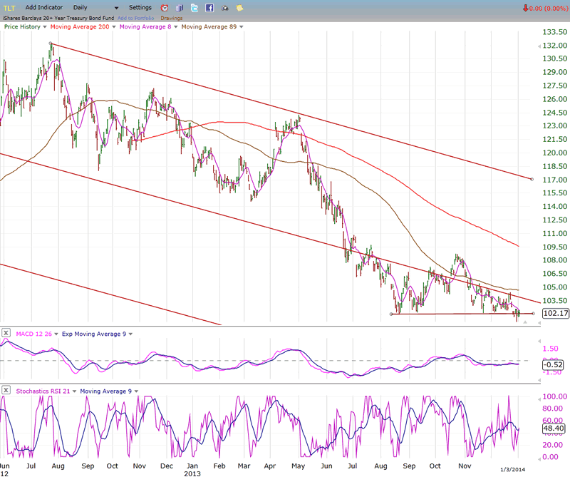Open the yellow sticky note icon
The image size is (570, 477).
(x=240, y=8)
